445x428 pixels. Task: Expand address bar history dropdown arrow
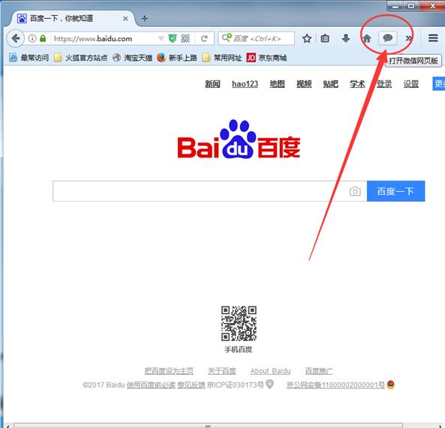(x=161, y=38)
